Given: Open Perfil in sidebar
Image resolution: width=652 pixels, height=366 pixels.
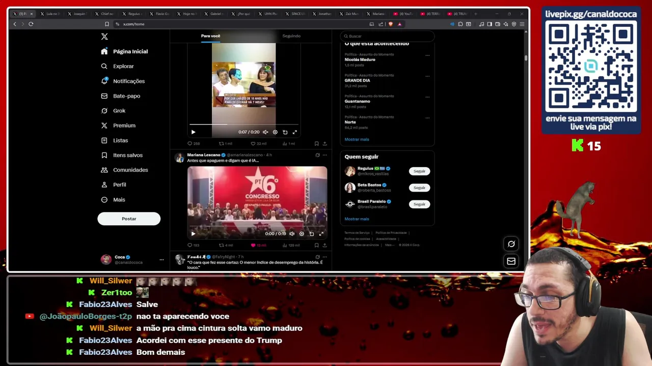Looking at the screenshot, I should point(114,185).
